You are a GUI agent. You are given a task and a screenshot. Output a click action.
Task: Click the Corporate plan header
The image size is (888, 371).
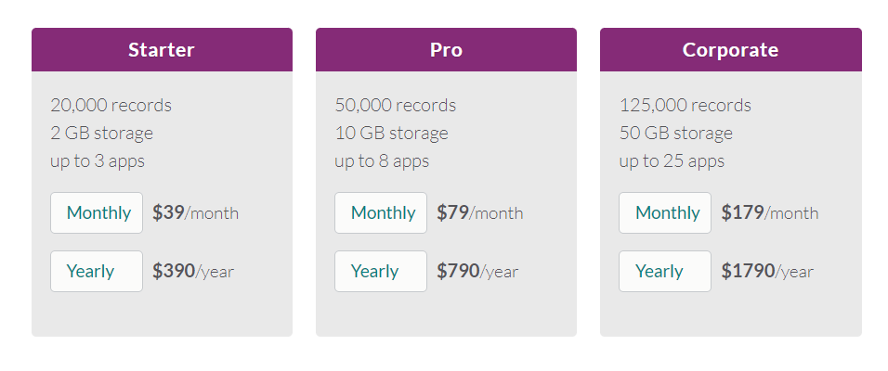[730, 50]
